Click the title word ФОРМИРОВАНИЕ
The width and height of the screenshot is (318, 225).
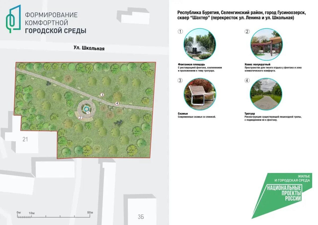51,15
